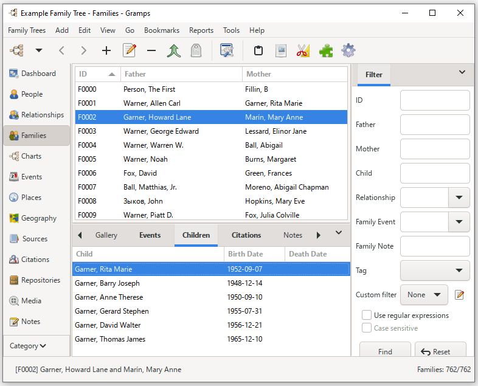The width and height of the screenshot is (478, 386).
Task: Open the Reports menu
Action: tap(201, 30)
